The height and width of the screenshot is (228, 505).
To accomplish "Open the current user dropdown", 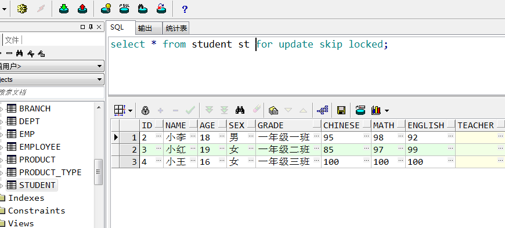I will tap(99, 67).
